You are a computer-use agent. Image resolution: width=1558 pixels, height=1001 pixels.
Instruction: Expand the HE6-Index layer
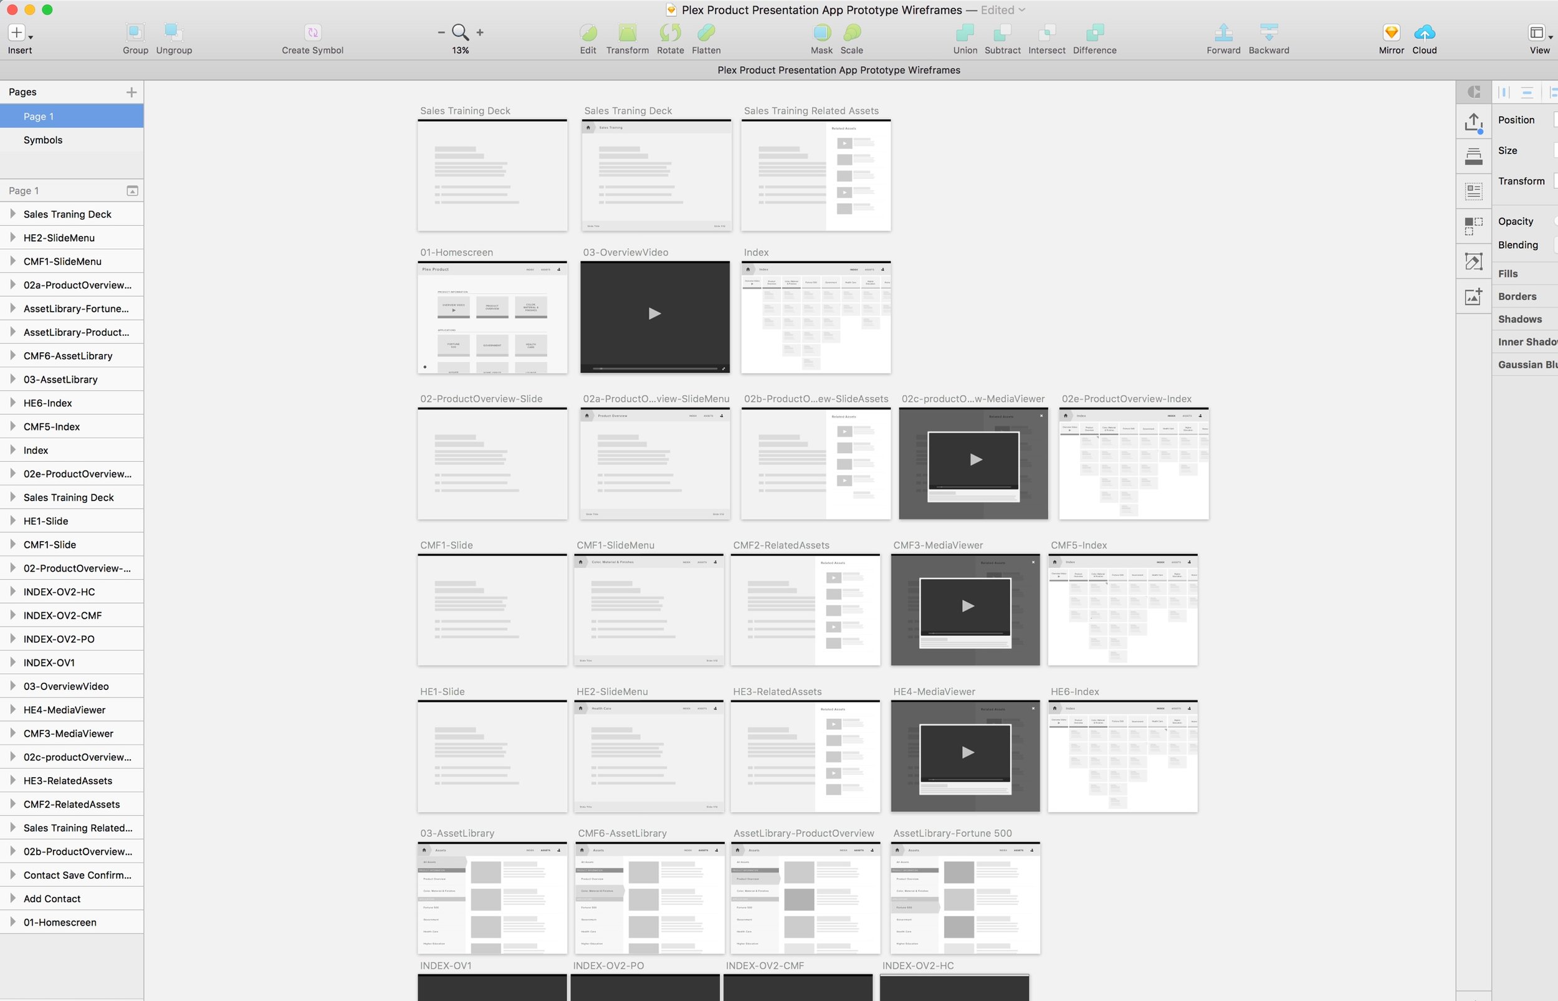(12, 403)
